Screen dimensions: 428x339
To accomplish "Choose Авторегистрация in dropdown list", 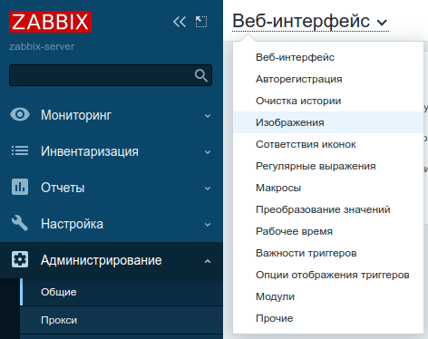I will (328, 79).
